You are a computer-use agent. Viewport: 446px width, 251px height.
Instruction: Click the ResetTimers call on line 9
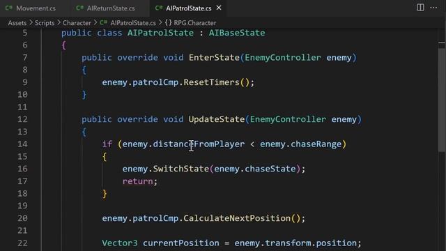point(211,82)
